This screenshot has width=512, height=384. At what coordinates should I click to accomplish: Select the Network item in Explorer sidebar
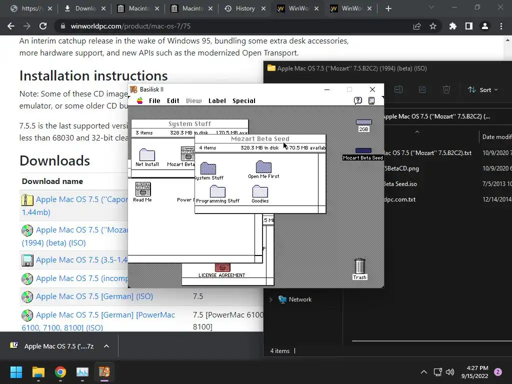[300, 299]
